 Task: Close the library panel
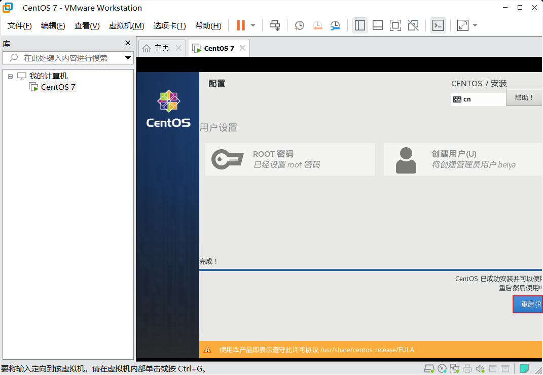(x=128, y=43)
